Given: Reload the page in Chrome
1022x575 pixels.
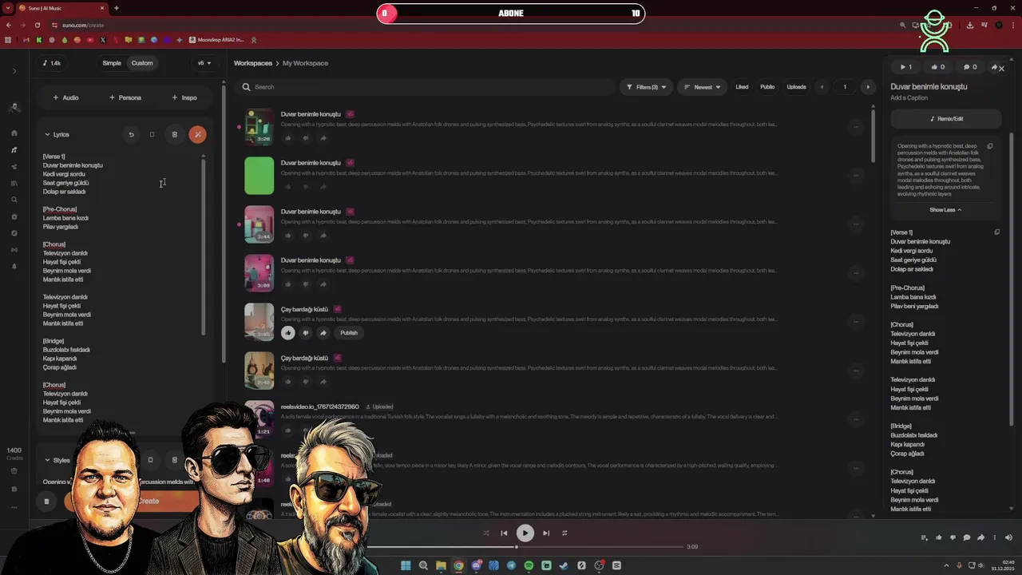Looking at the screenshot, I should 37,25.
